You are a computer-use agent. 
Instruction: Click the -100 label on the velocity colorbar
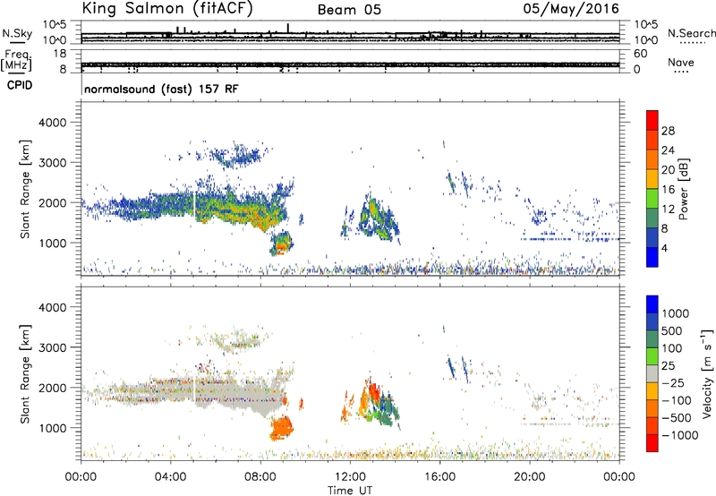(677, 400)
